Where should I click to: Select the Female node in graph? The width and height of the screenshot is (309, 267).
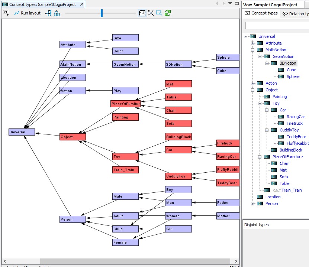pyautogui.click(x=125, y=242)
